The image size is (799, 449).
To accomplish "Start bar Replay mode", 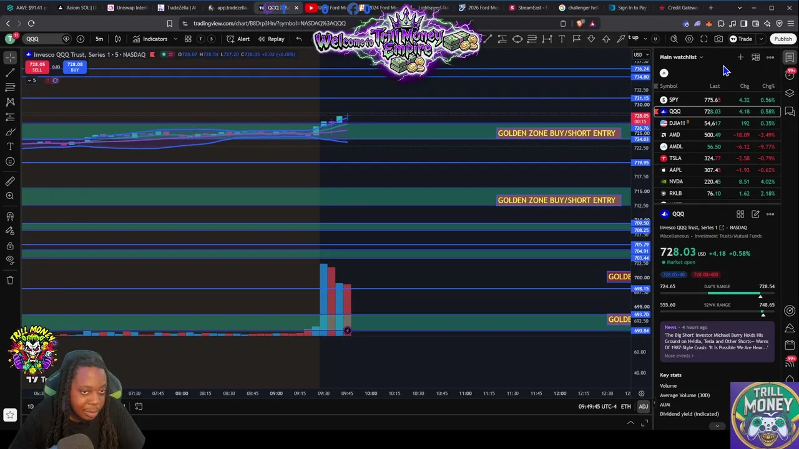I will click(x=272, y=39).
